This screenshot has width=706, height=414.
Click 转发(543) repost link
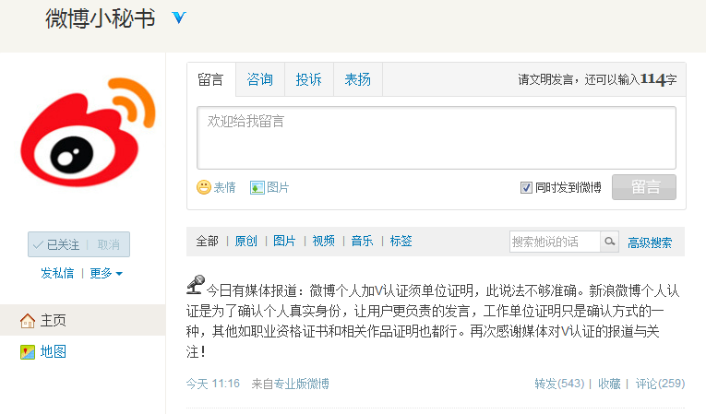click(559, 384)
